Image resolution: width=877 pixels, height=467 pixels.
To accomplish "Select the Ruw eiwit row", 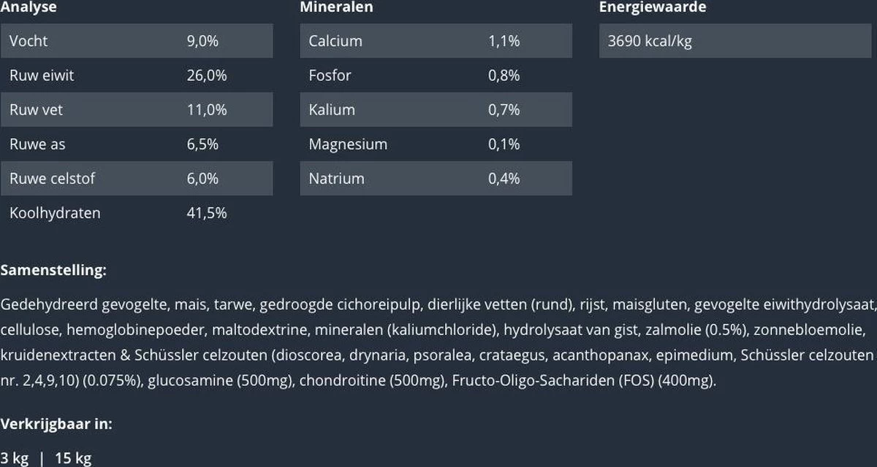I will pos(137,75).
